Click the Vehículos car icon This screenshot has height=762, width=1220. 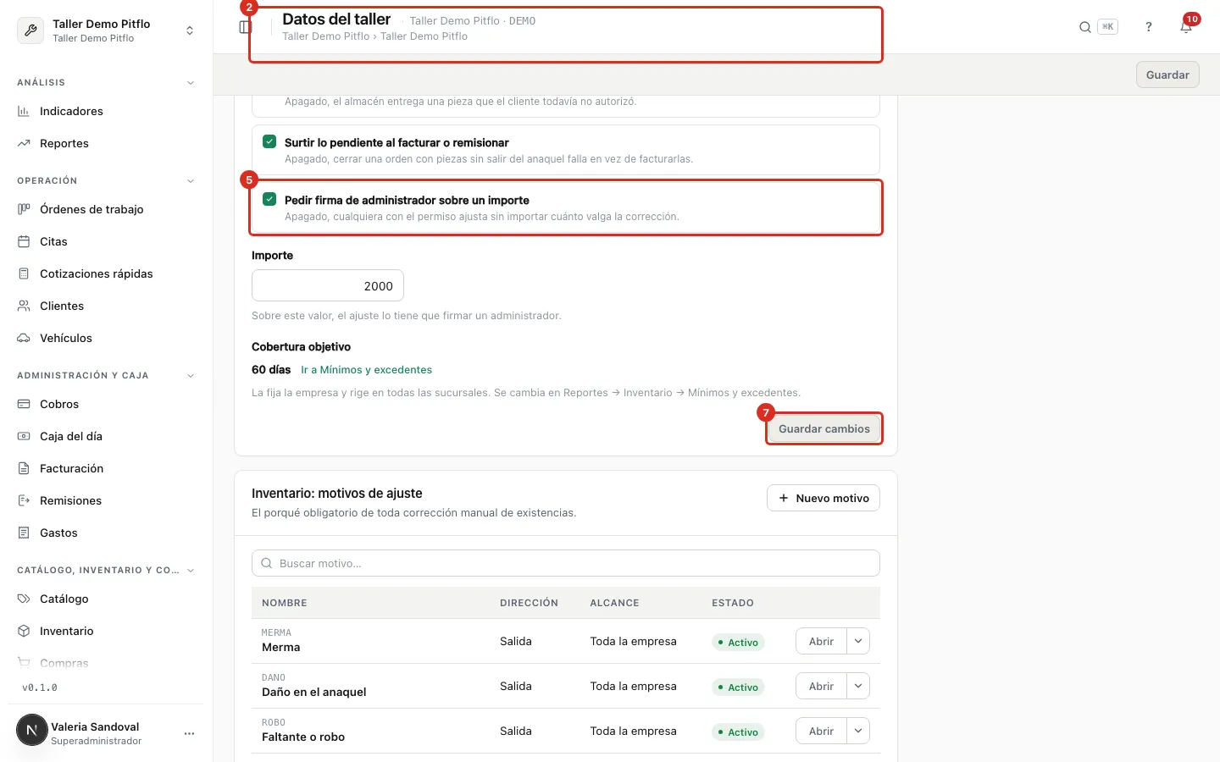pos(24,338)
